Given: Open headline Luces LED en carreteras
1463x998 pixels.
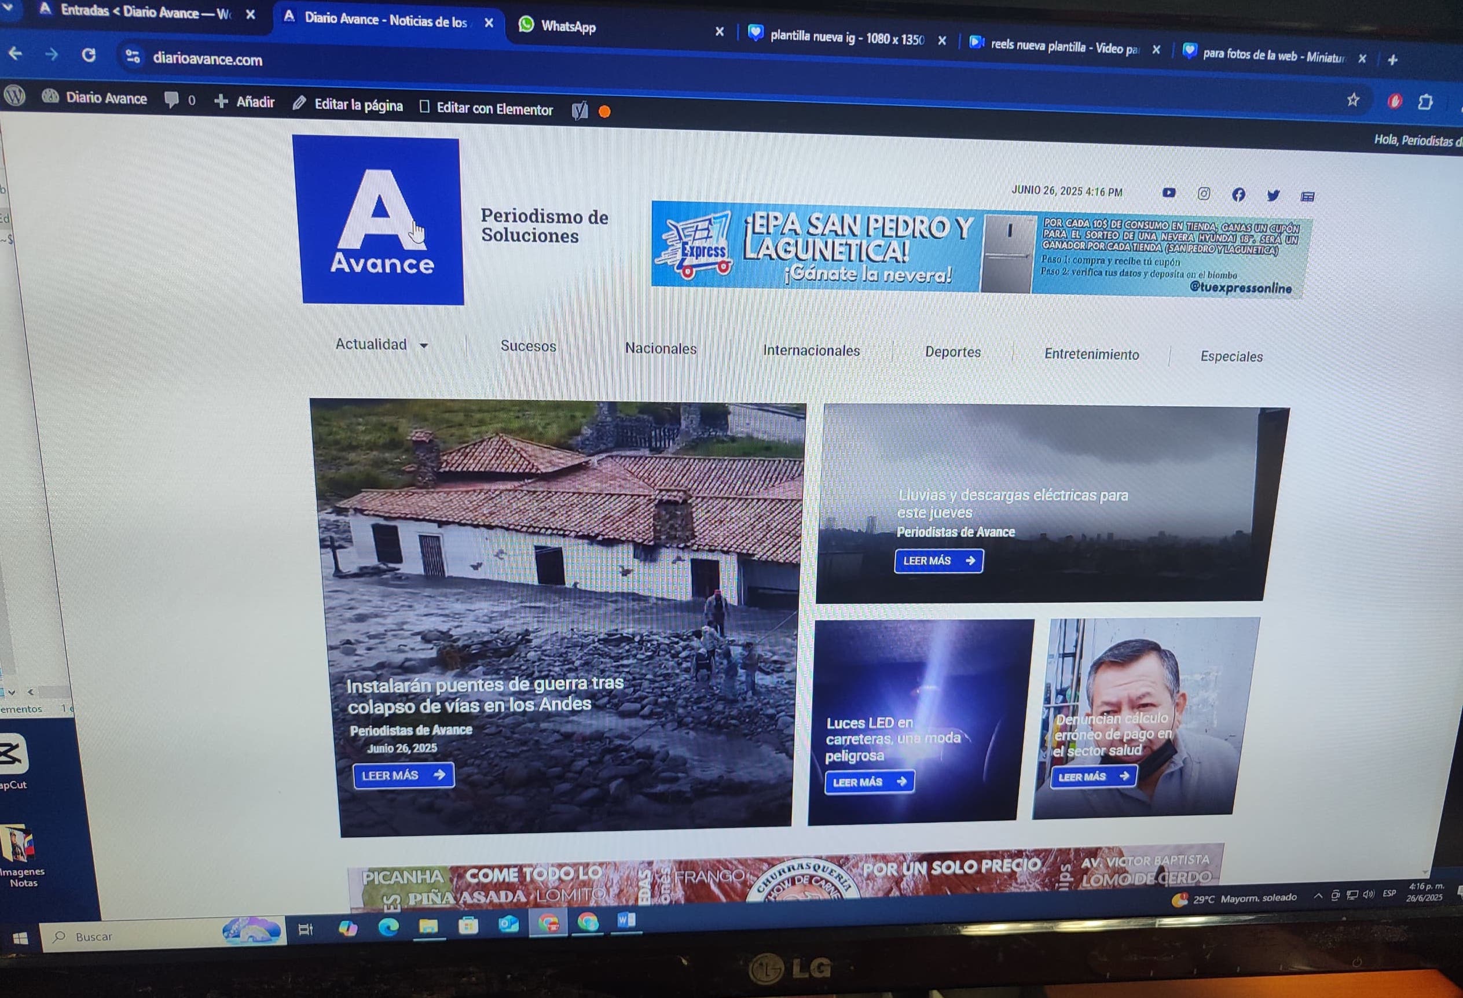Looking at the screenshot, I should pyautogui.click(x=893, y=738).
